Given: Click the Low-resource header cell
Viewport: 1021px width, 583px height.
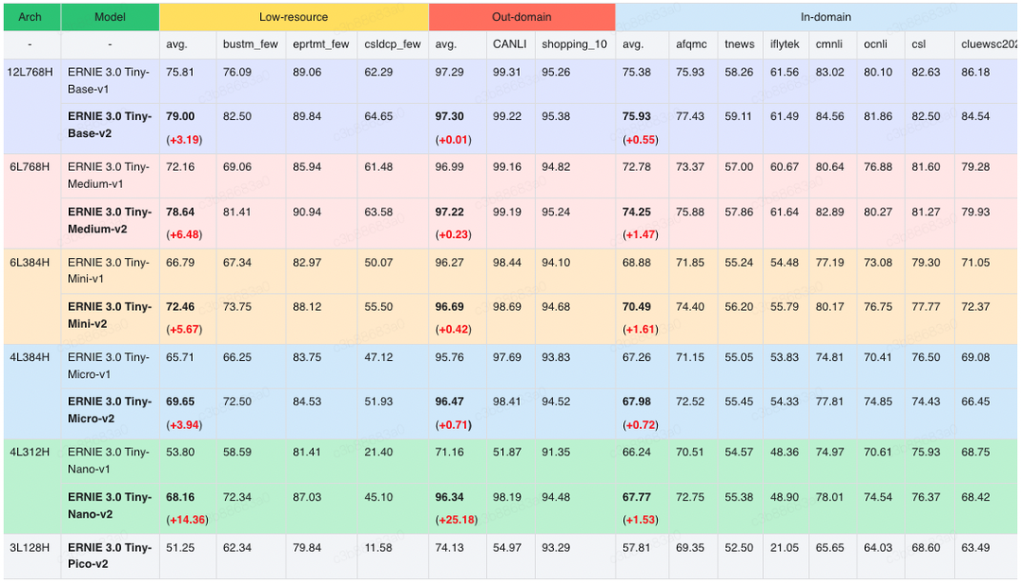Looking at the screenshot, I should tap(294, 17).
